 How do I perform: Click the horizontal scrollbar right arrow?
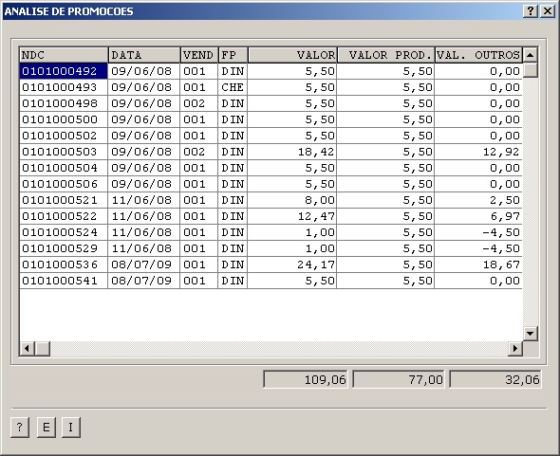(x=515, y=348)
